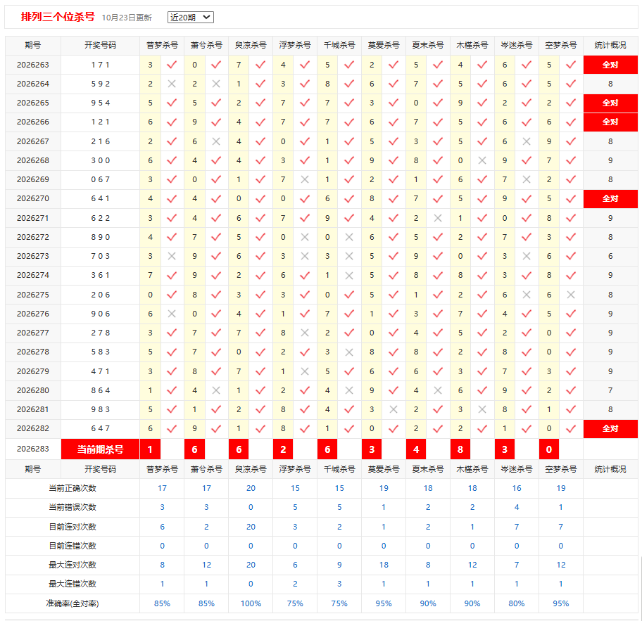Click the 目前连错次数 row label
This screenshot has height=621, width=642.
click(73, 546)
